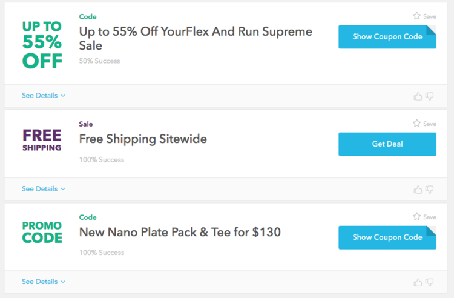Thumbs up the Nano Plate Pack offer
The image size is (454, 298).
pos(418,282)
